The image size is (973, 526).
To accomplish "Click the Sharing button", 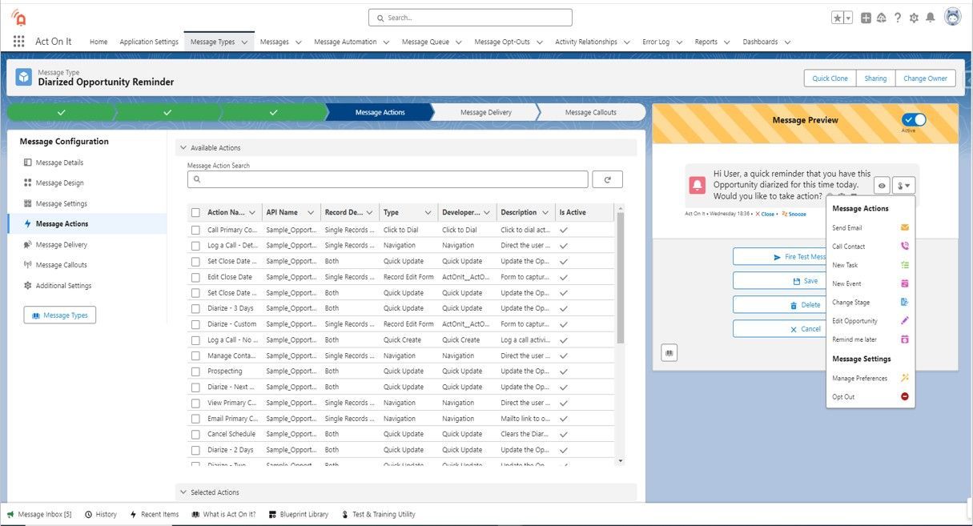I will [x=875, y=78].
